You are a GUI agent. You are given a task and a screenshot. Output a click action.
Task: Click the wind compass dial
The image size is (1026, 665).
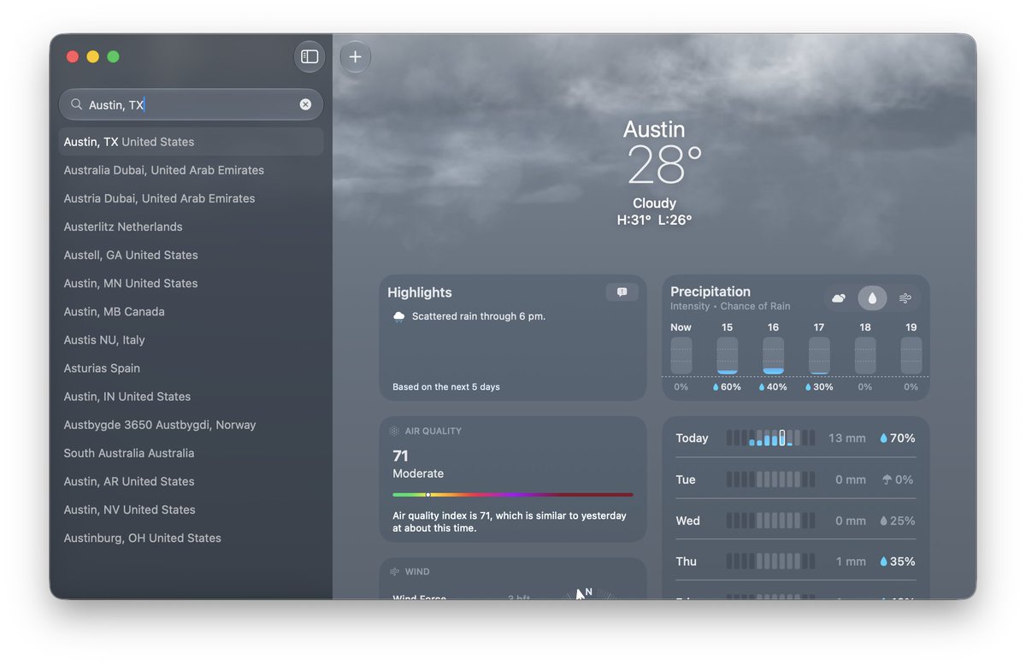coord(590,592)
